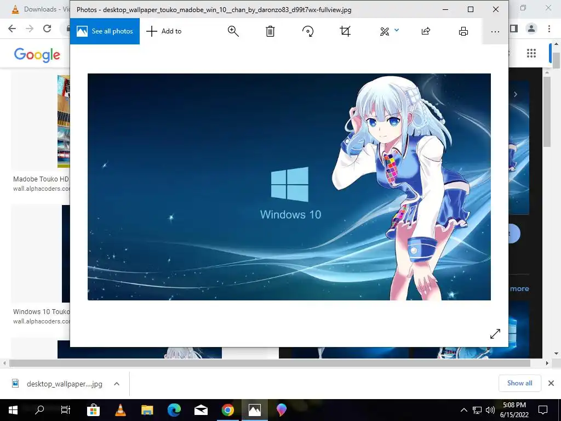Open VLC media player from taskbar

[x=121, y=410]
